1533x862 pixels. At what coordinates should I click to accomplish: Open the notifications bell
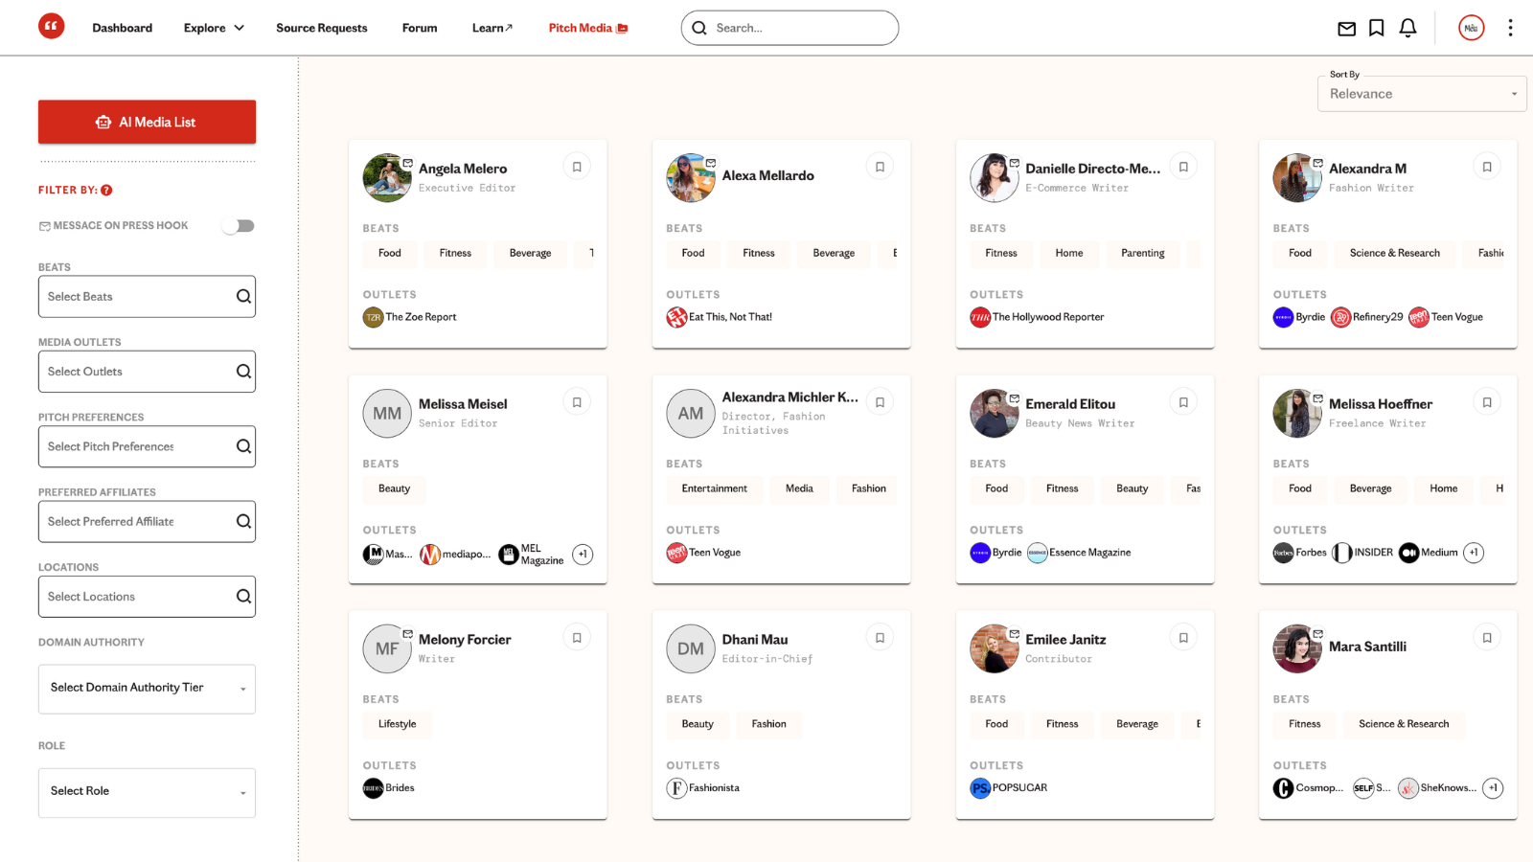(1407, 29)
